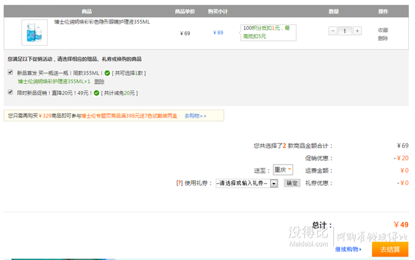Viewport: 415px width, 260px height.
Task: Click the 礼券优惠 value -¥0
Action: [x=403, y=183]
